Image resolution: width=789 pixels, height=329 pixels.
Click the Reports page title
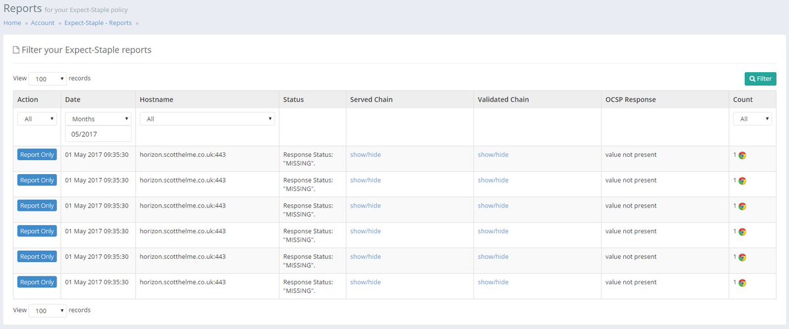(22, 8)
